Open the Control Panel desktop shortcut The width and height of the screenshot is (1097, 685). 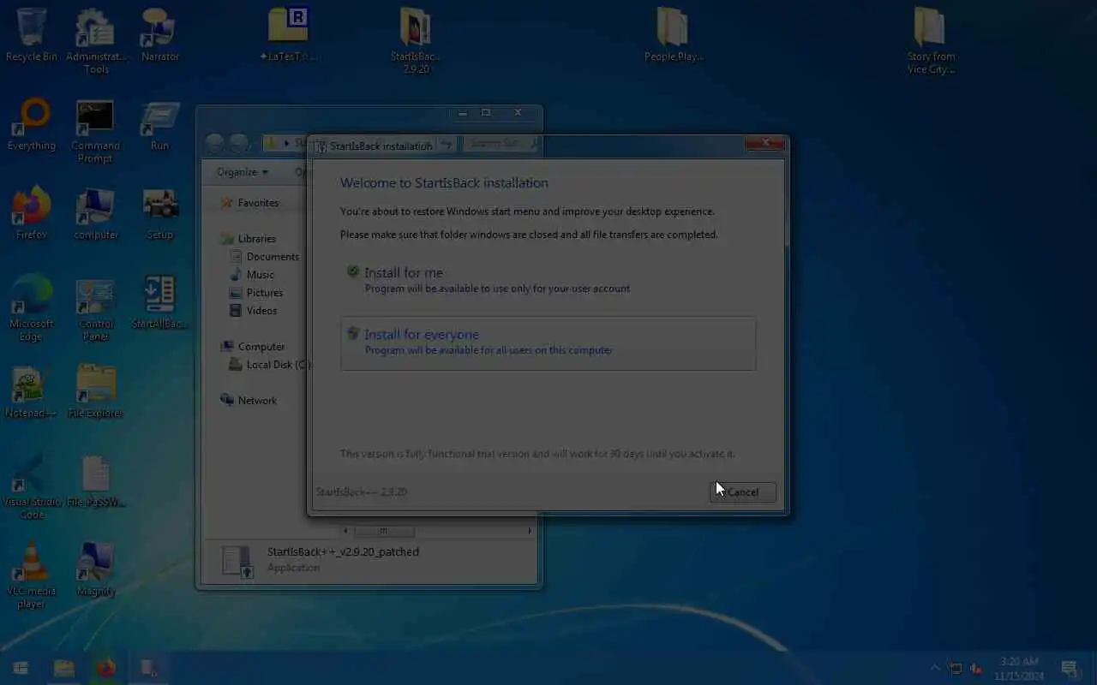coord(95,308)
